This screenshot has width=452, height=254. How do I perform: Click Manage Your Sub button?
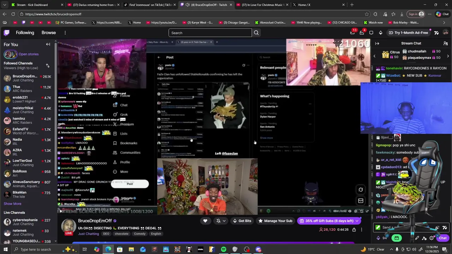(275, 221)
